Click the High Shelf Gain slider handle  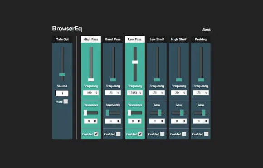coord(182,113)
